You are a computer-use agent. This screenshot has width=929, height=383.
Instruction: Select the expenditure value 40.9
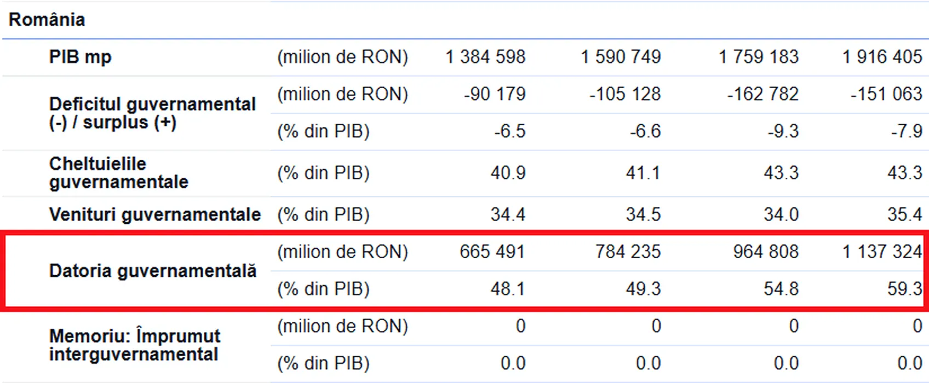(x=508, y=173)
